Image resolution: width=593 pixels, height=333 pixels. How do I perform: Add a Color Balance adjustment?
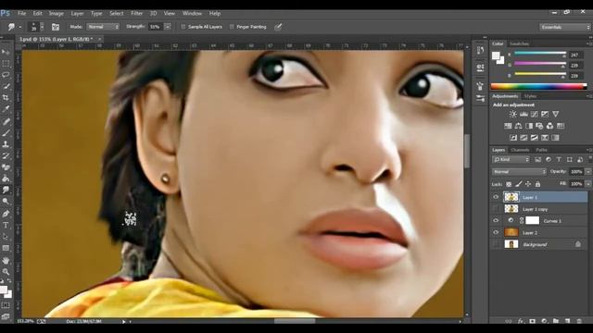(x=519, y=126)
